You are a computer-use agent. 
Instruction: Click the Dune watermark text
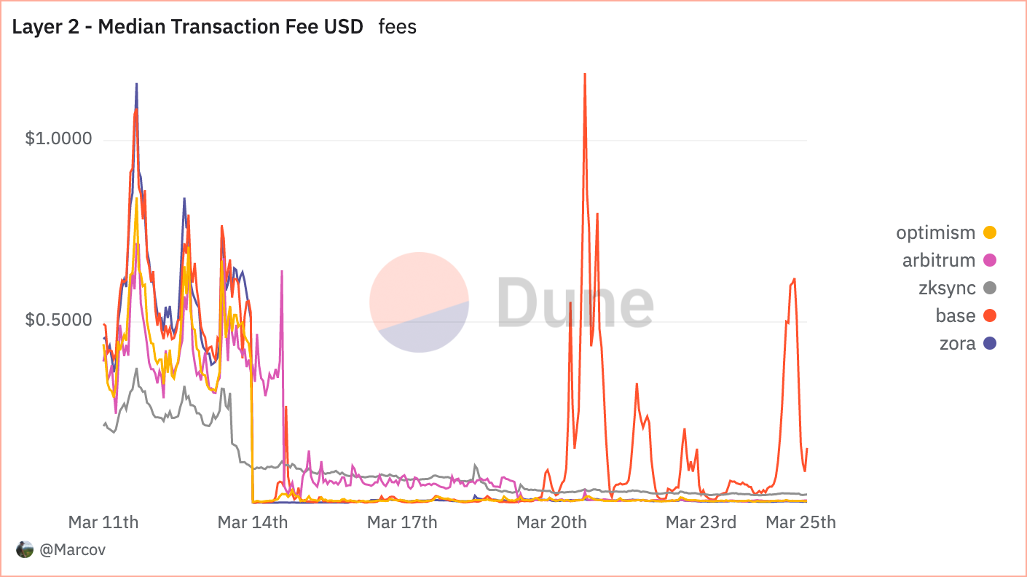coord(575,302)
